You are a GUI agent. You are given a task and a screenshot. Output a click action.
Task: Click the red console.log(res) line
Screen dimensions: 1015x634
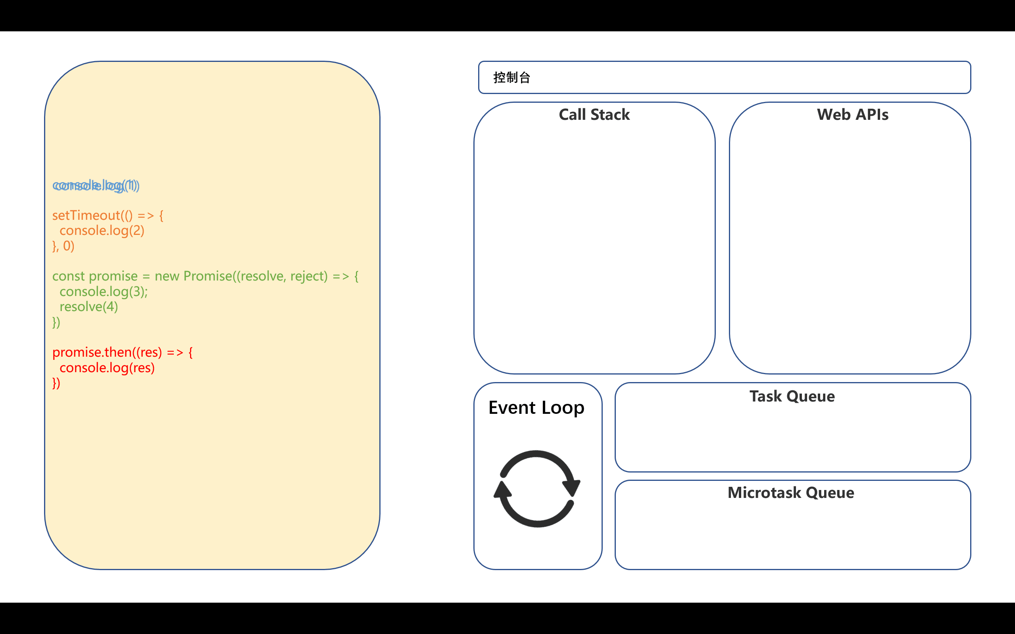(107, 368)
